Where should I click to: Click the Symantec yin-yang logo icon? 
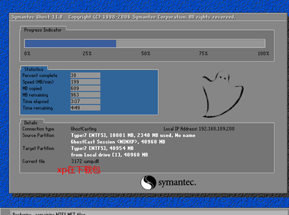(148, 183)
